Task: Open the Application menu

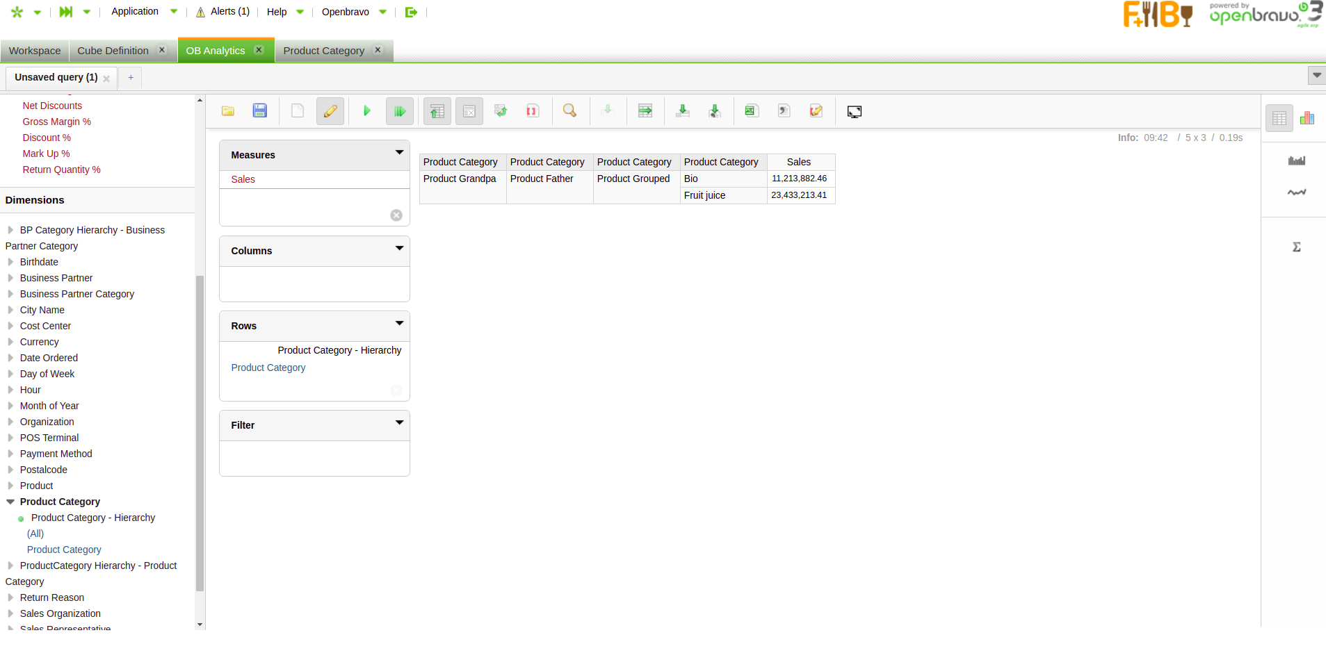Action: (135, 12)
